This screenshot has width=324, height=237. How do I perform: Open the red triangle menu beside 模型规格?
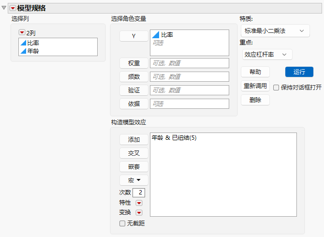[13, 8]
